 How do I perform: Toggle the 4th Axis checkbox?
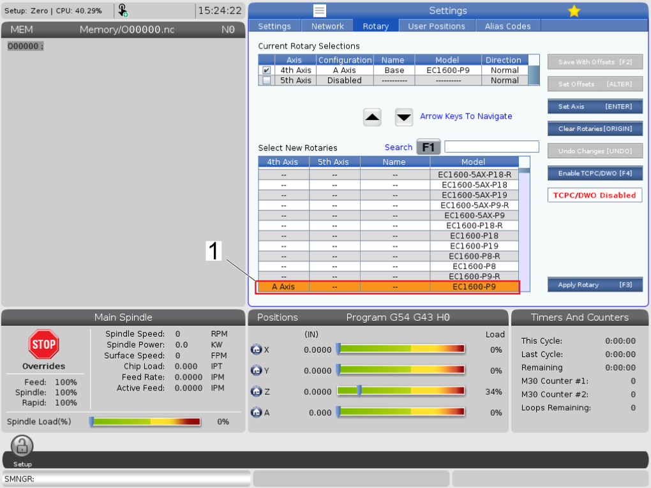(x=267, y=70)
